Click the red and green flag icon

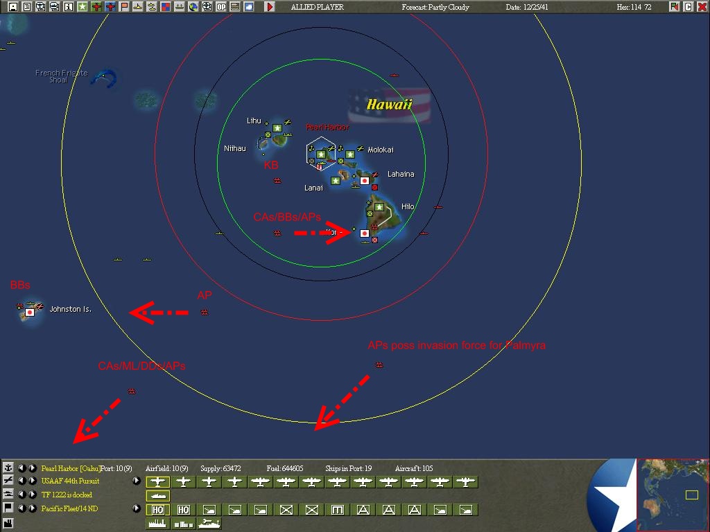675,6
